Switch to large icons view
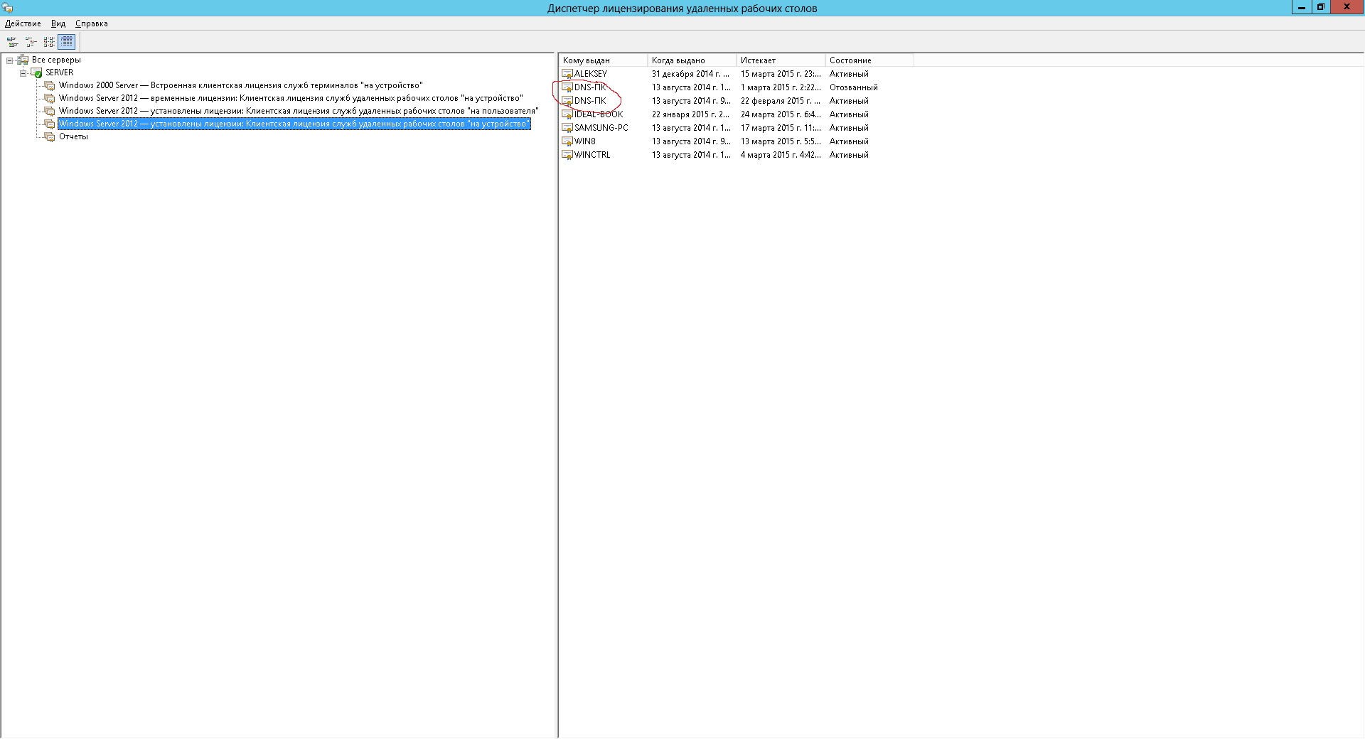 point(12,42)
